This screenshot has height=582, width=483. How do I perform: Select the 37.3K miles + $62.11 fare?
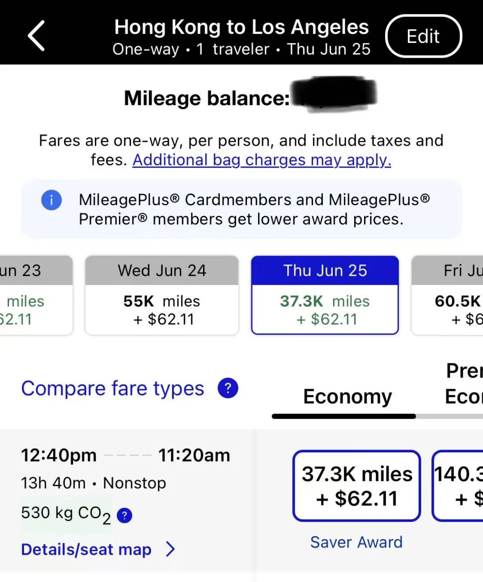pos(357,485)
